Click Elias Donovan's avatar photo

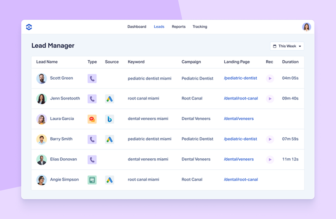42,160
